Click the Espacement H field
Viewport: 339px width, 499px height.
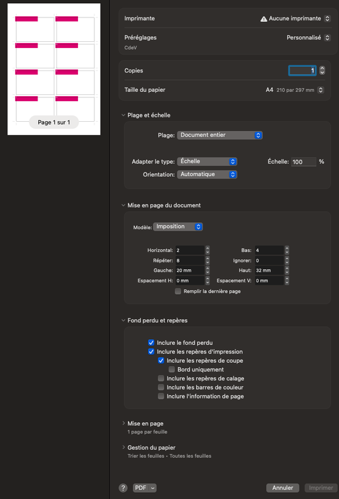click(190, 280)
